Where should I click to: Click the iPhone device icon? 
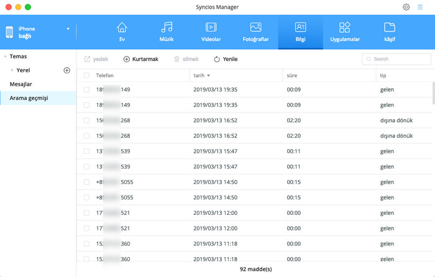pos(9,32)
